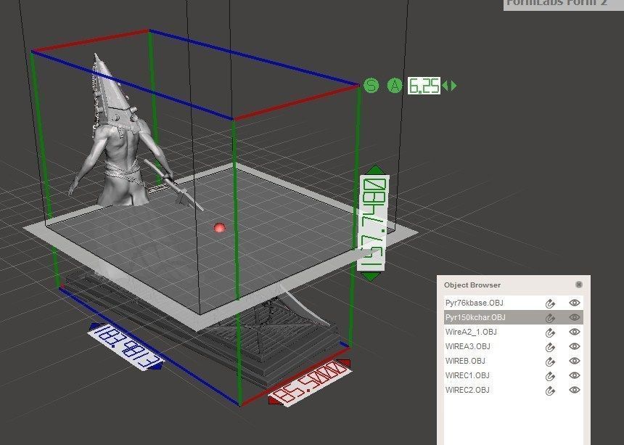
Task: Select WireA2_1.OBJ in Object Browser
Action: [x=514, y=332]
